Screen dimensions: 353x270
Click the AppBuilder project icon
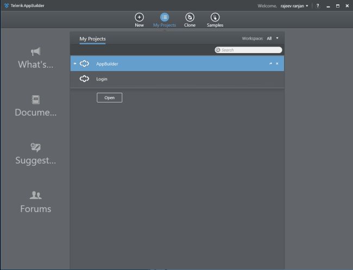point(84,63)
